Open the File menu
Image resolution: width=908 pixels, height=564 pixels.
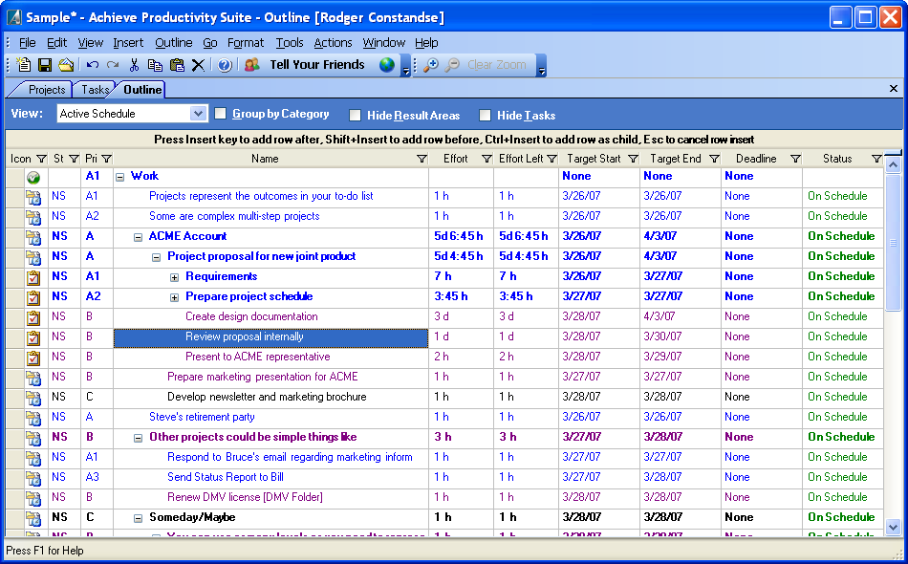click(x=27, y=43)
